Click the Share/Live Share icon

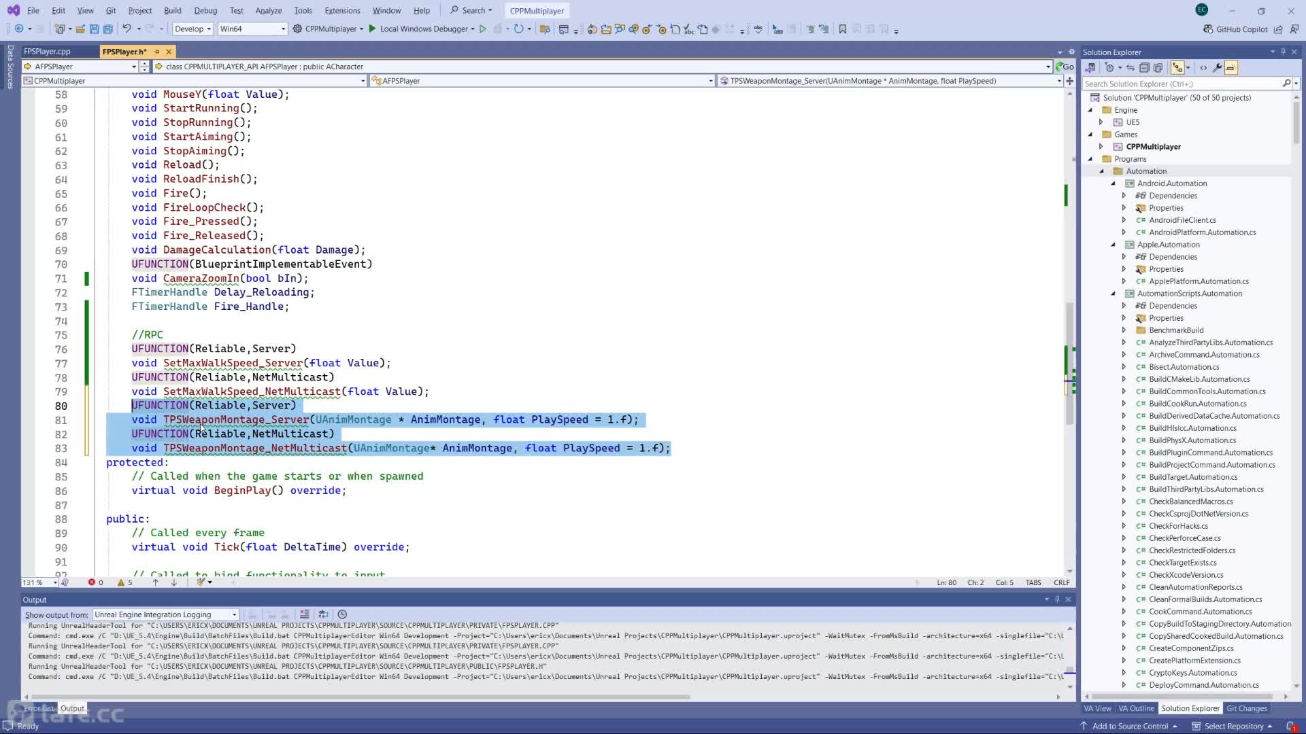(x=1278, y=29)
